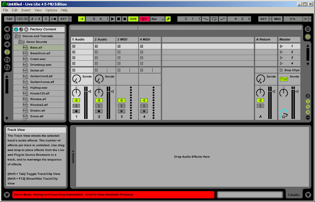Select Bass.aif in the browser
Viewport: 315px width, 202px height.
point(39,48)
